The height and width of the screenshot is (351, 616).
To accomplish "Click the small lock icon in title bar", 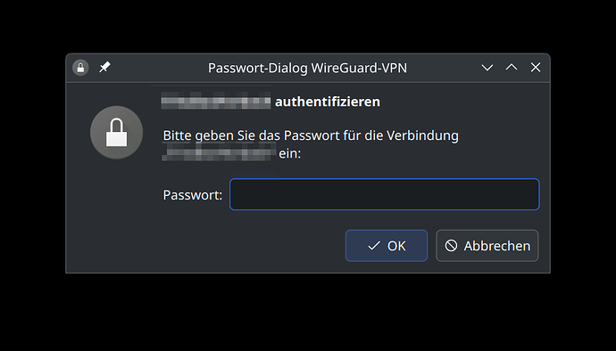I will 80,68.
